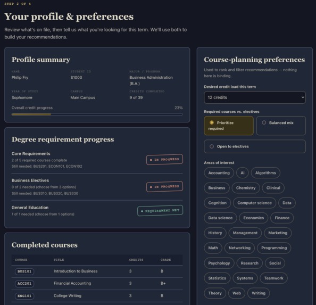Select the Systems interest chip
This screenshot has width=316, height=305.
tap(245, 278)
